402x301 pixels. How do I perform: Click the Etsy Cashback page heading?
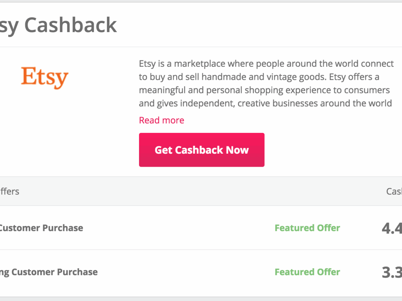(58, 24)
